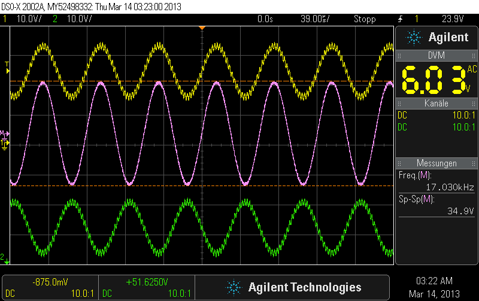Click the trigger level T marker
479x301 pixels.
click(7, 68)
